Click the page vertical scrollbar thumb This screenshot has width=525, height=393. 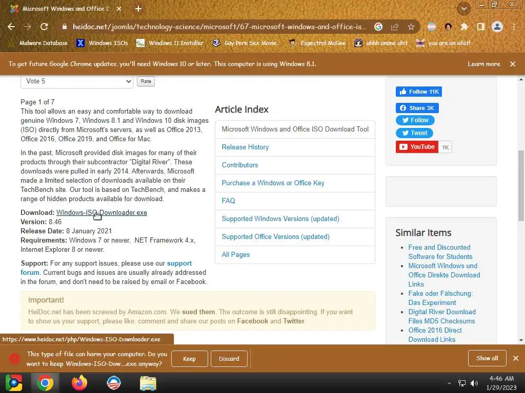tap(521, 186)
